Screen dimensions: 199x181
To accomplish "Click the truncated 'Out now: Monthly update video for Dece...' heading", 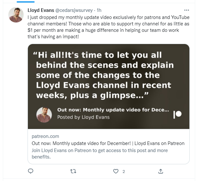I will tap(113, 110).
